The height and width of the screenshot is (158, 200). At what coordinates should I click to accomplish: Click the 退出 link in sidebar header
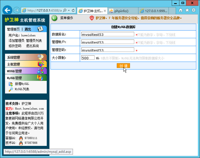[28, 29]
